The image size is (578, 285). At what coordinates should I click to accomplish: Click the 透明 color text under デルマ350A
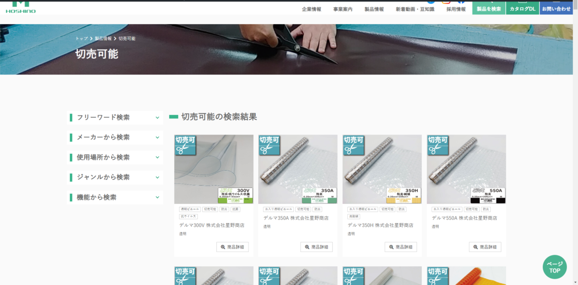pyautogui.click(x=267, y=226)
